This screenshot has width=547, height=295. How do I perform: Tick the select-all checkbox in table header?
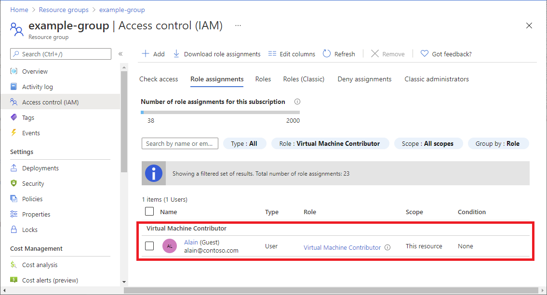(149, 211)
